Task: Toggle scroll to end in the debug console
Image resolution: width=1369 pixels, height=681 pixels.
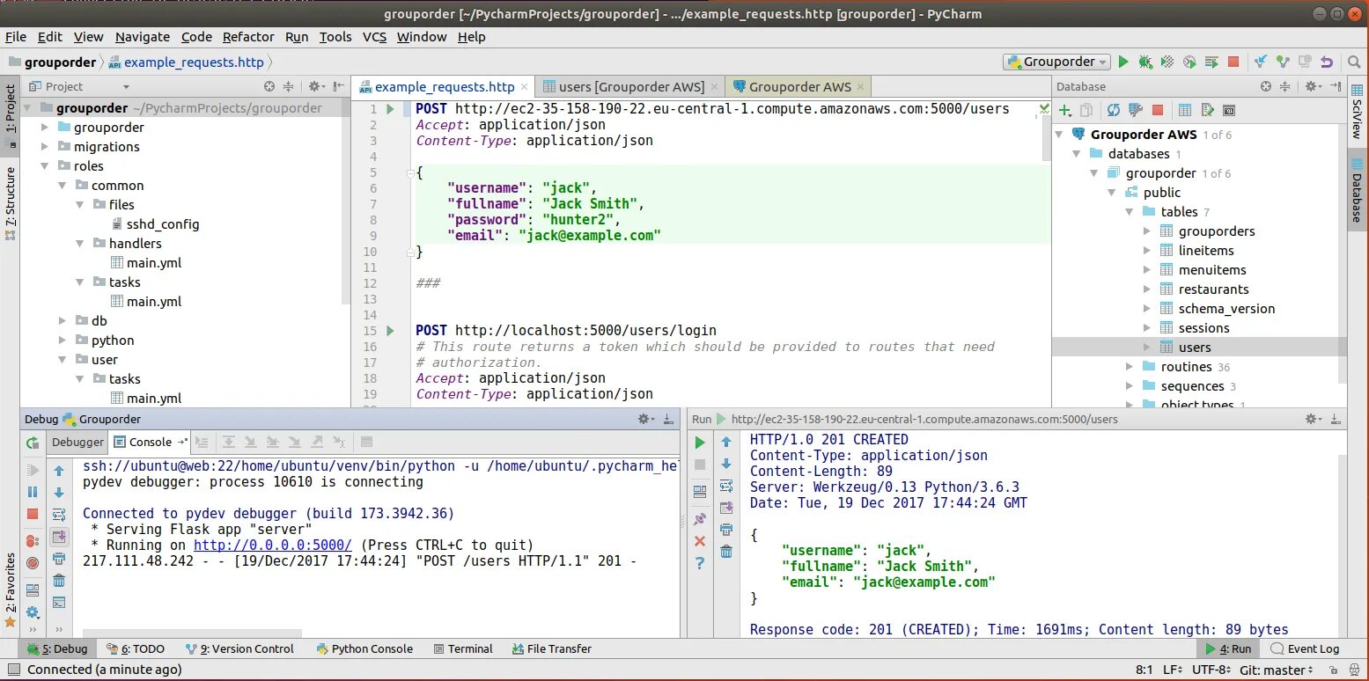Action: (59, 537)
